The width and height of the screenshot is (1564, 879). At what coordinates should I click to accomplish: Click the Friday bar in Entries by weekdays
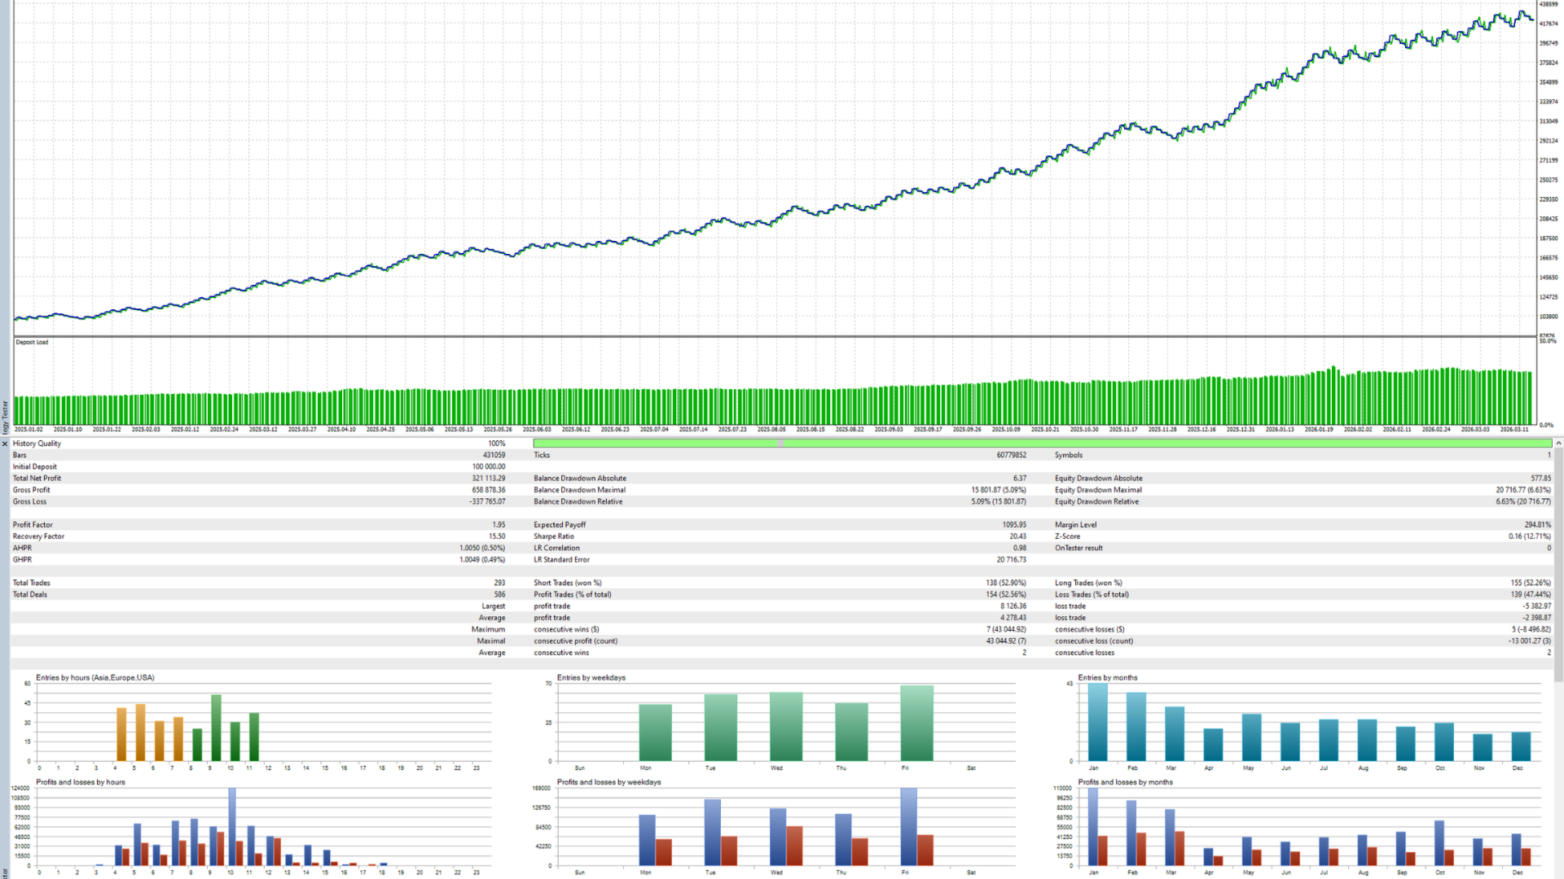tap(916, 724)
